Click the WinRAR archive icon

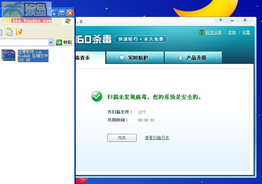click(8, 55)
